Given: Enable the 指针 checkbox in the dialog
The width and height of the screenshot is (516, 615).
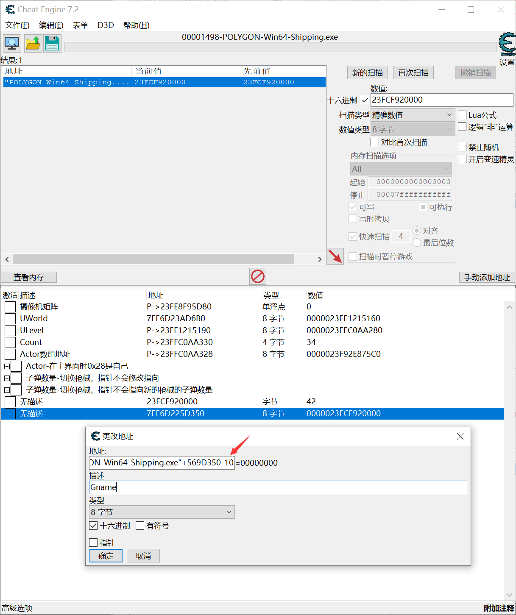Looking at the screenshot, I should (93, 542).
